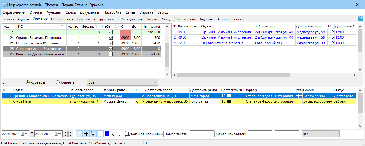
Task: Click the white color swatch button
Action: coord(100,134)
